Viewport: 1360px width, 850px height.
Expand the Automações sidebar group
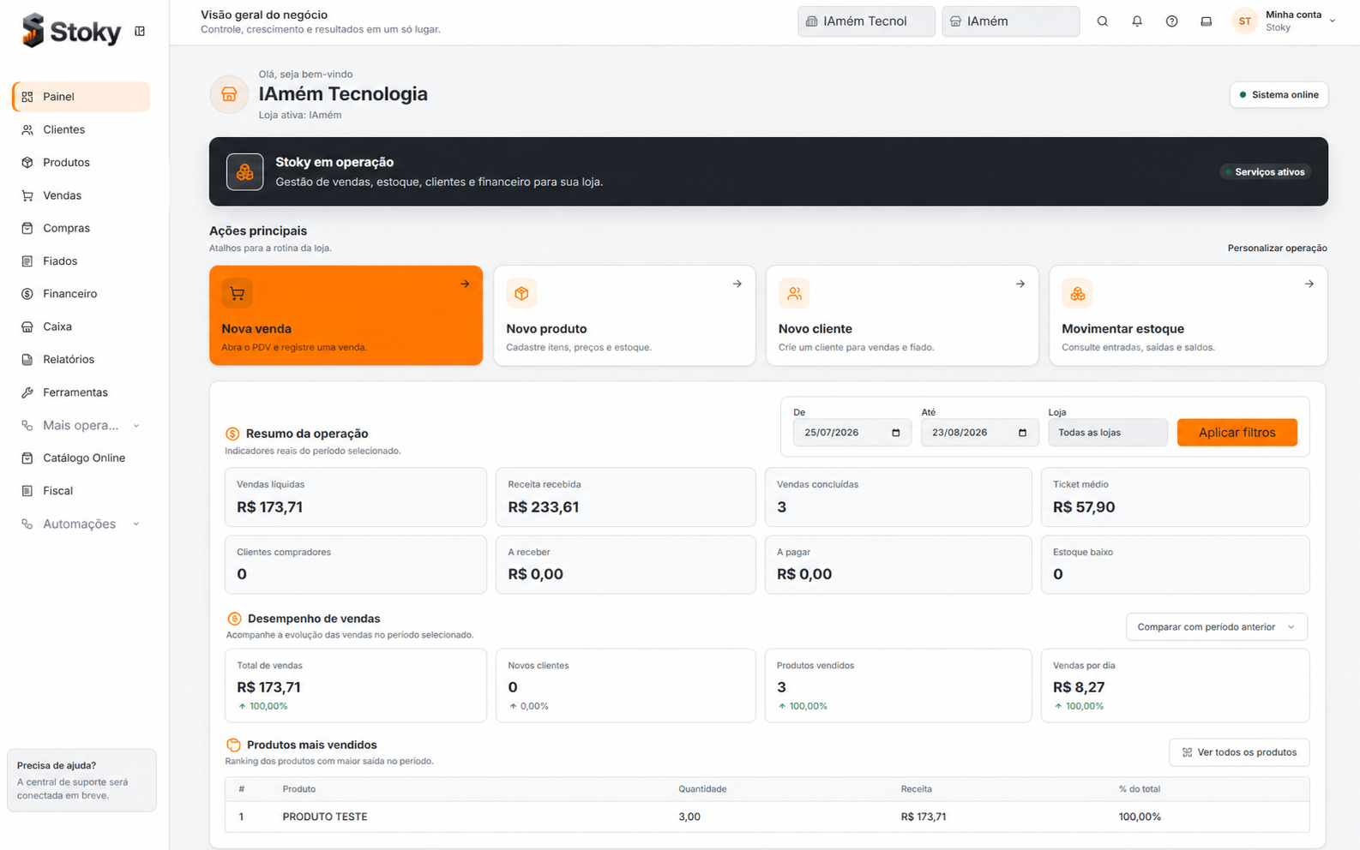(x=81, y=524)
